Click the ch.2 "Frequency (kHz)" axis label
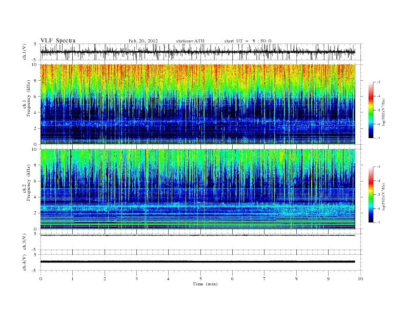 pyautogui.click(x=28, y=183)
